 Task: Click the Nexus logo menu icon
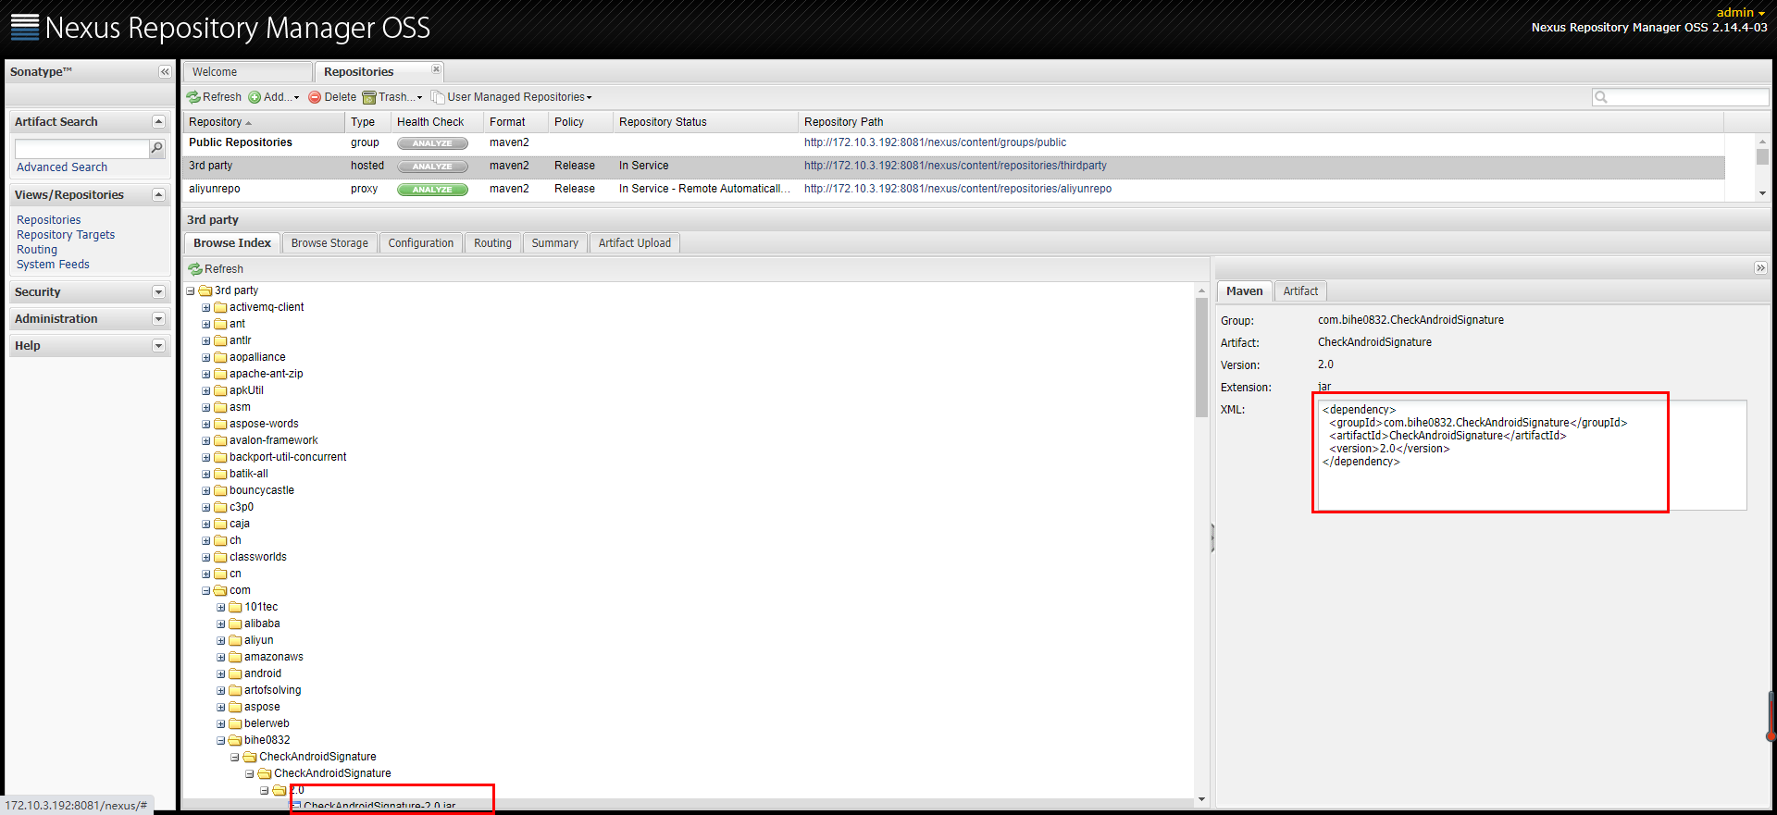(x=25, y=28)
